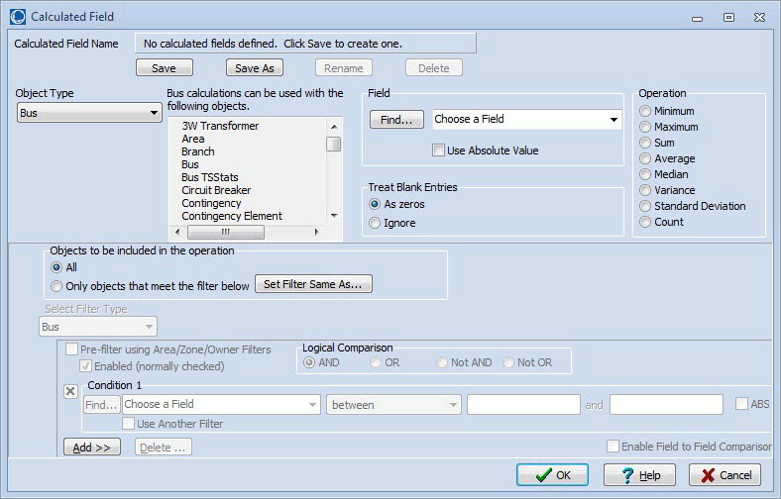Select Only objects that meet the filter
The width and height of the screenshot is (781, 499).
pyautogui.click(x=56, y=286)
